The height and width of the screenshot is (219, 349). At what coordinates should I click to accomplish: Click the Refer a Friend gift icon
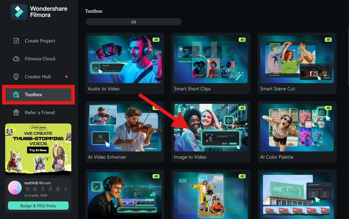point(16,112)
